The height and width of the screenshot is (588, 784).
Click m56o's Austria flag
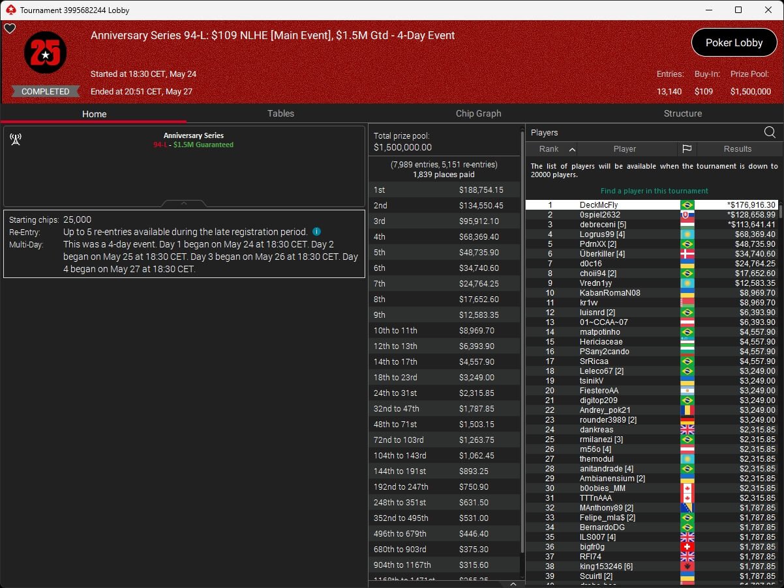pos(687,449)
